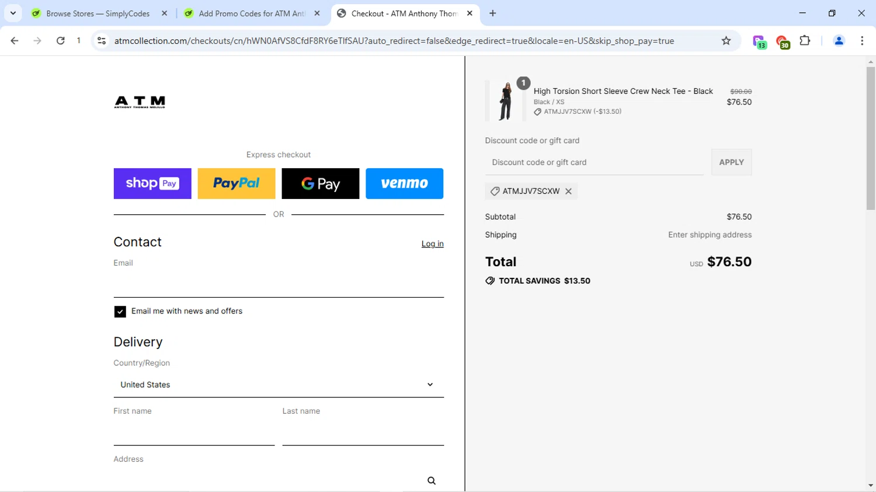Image resolution: width=876 pixels, height=492 pixels.
Task: Click the black tee product thumbnail
Action: tap(506, 101)
